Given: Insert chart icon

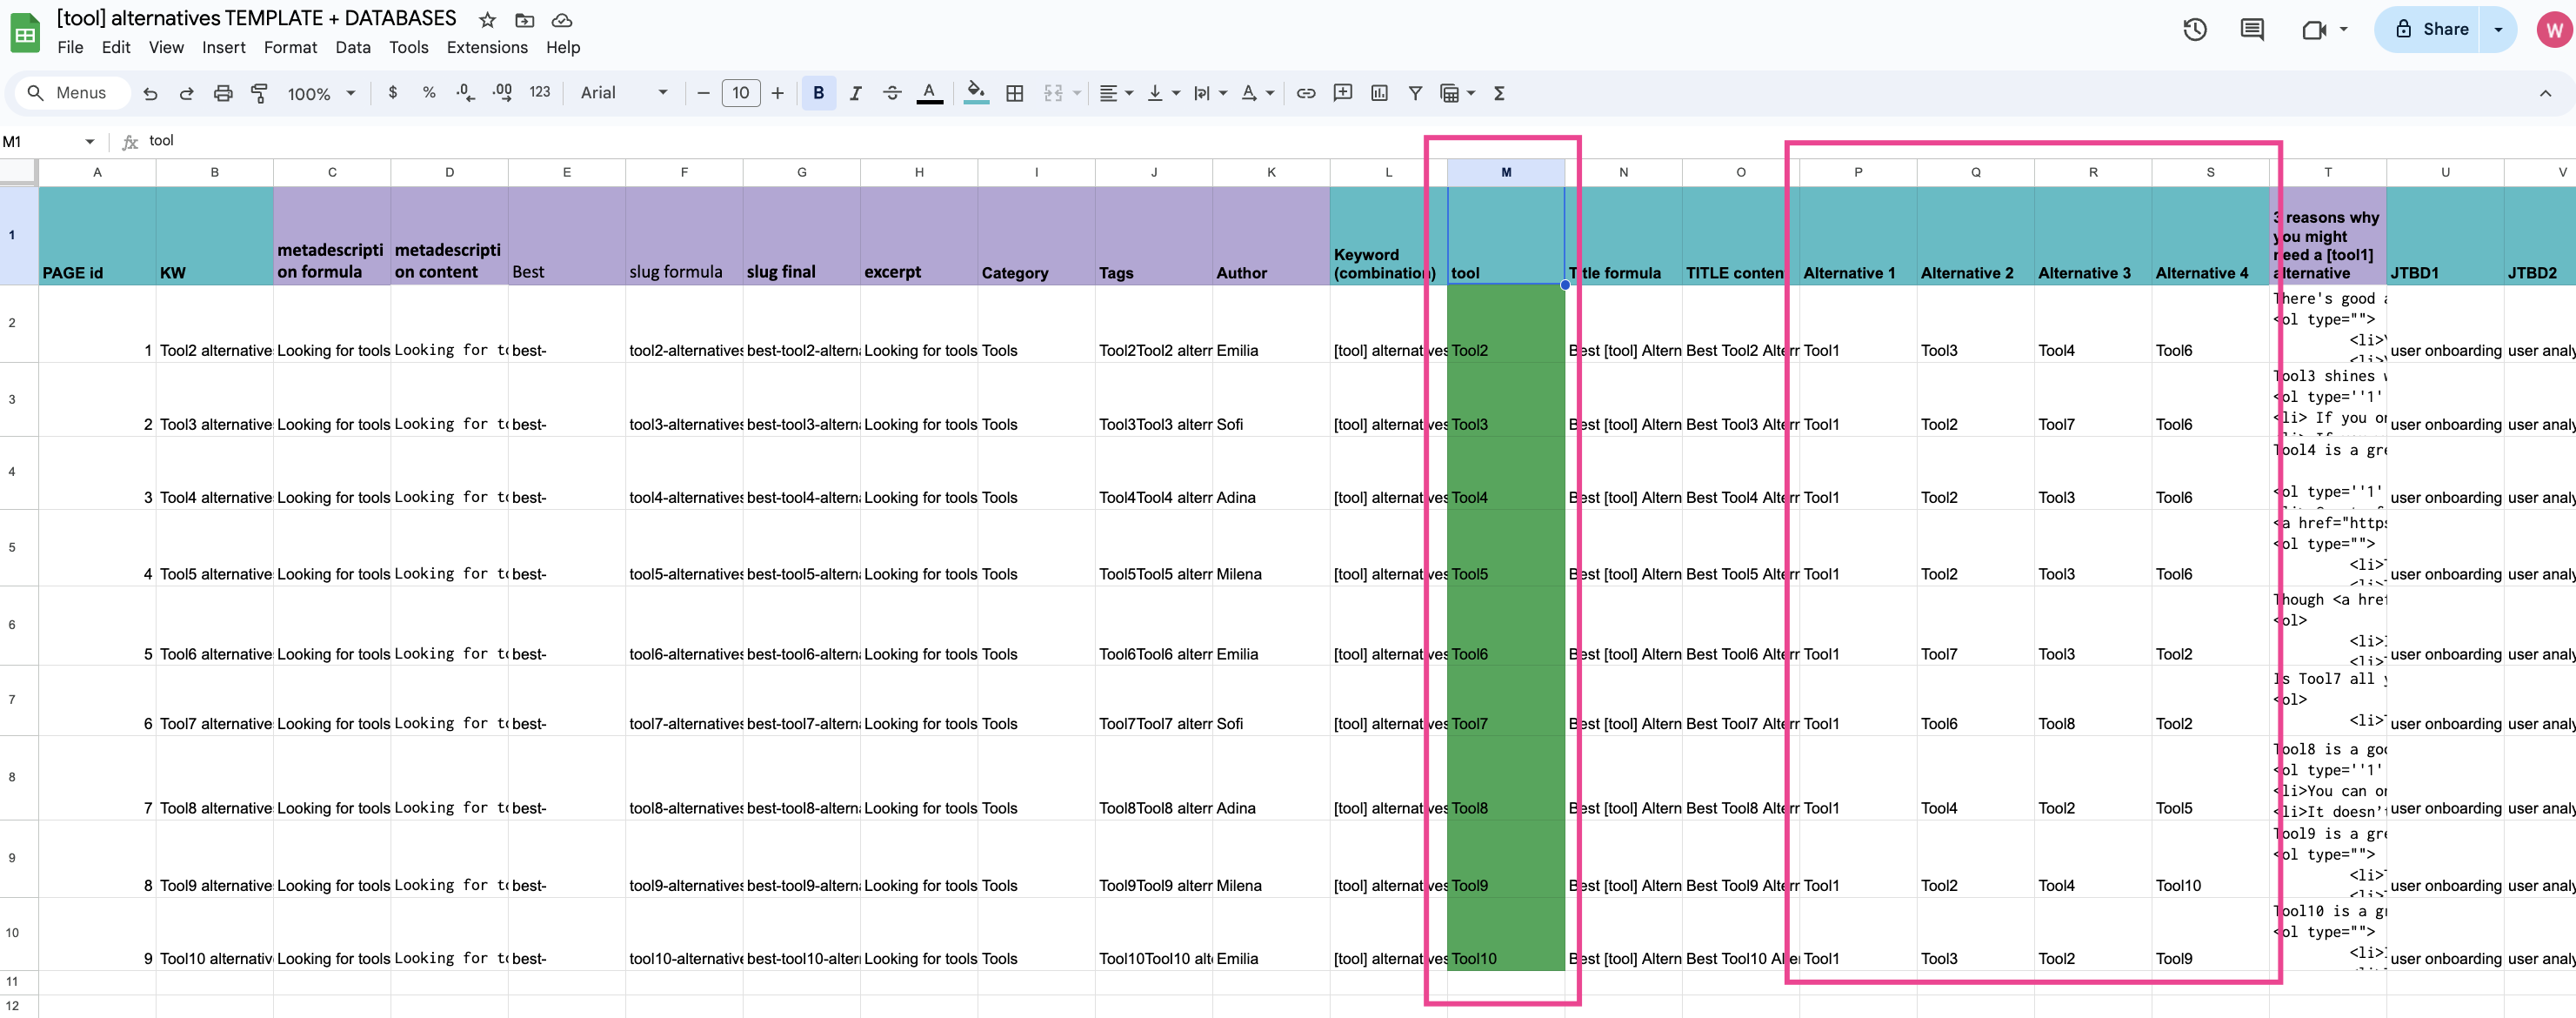Looking at the screenshot, I should pos(1379,93).
